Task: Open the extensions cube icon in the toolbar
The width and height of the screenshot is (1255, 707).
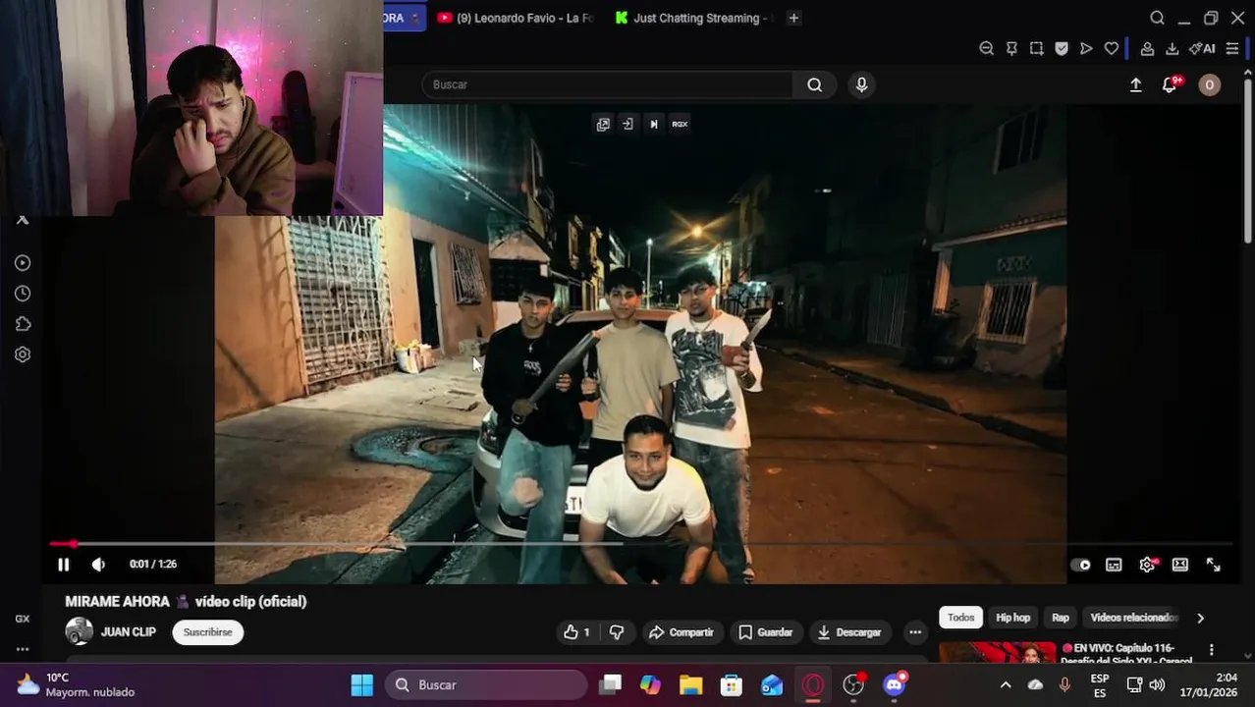Action: click(1147, 48)
